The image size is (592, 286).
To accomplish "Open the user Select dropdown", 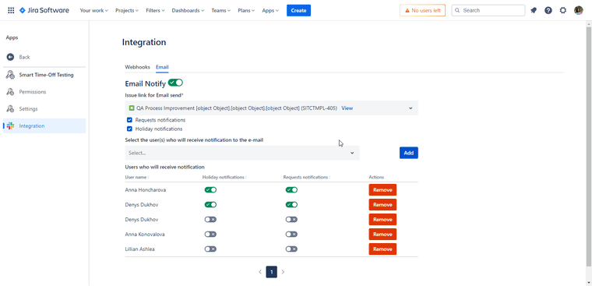I will pyautogui.click(x=242, y=153).
